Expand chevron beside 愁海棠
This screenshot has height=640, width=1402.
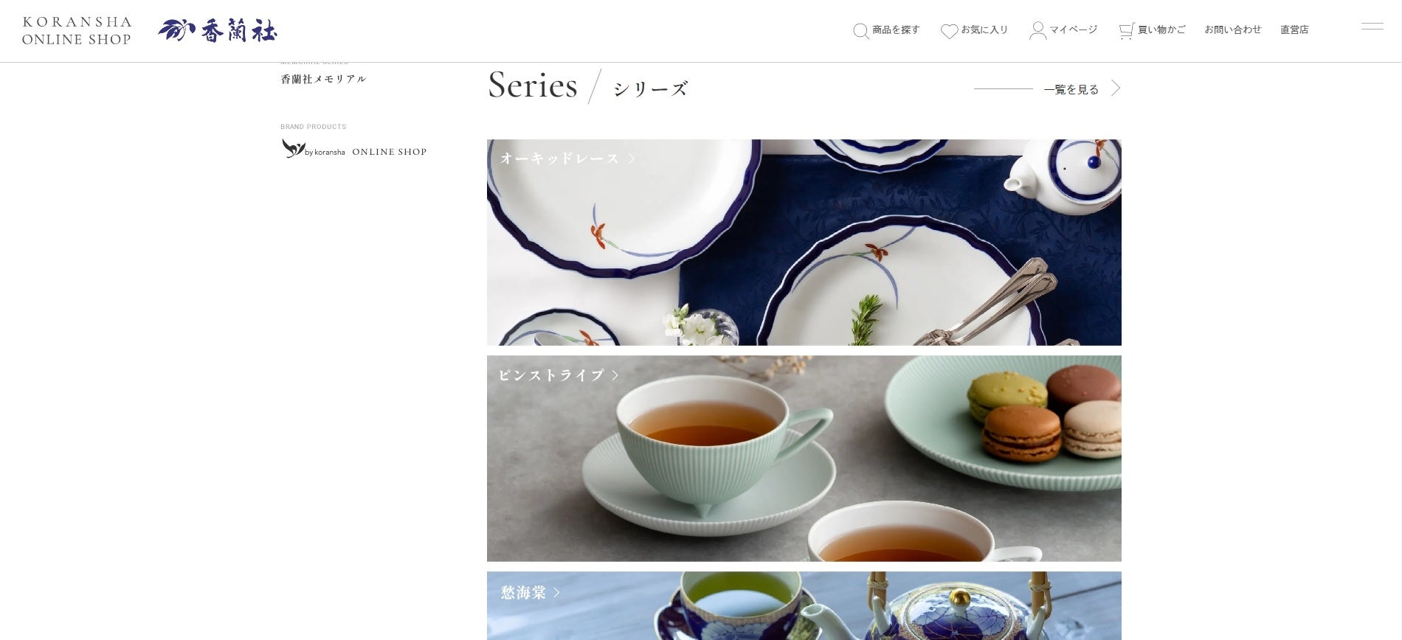click(x=556, y=592)
